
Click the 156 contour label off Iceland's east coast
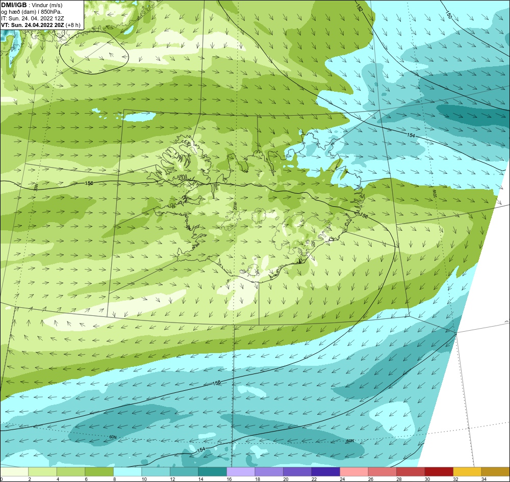pos(364,216)
